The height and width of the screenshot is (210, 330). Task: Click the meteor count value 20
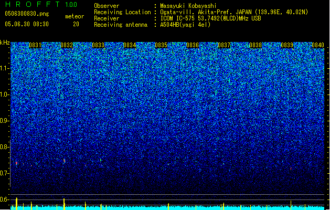(x=76, y=24)
